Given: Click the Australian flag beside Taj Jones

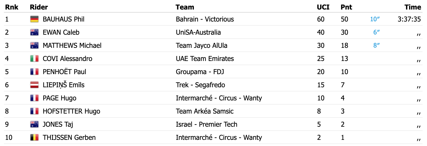Looking at the screenshot, I should (x=34, y=124).
